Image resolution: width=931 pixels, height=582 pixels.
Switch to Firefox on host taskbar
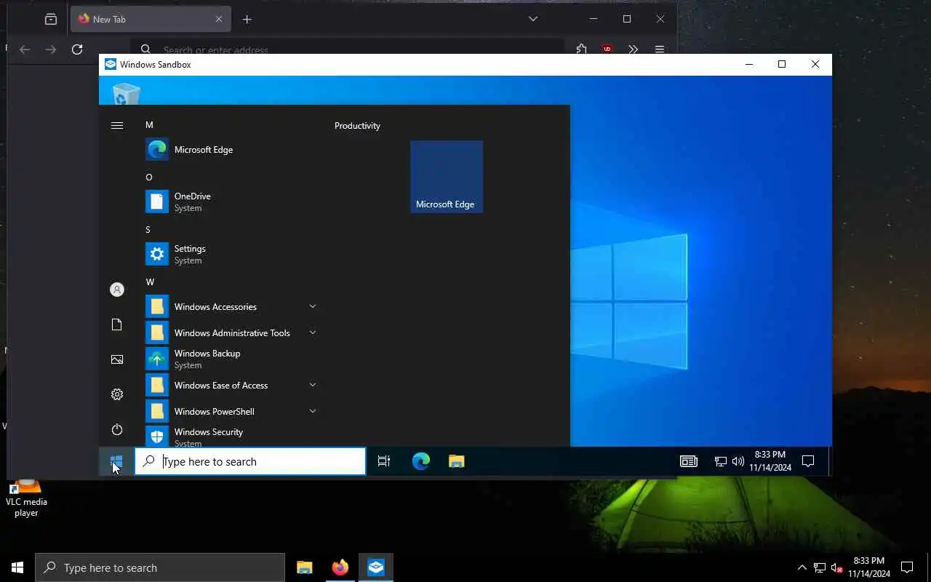(340, 567)
